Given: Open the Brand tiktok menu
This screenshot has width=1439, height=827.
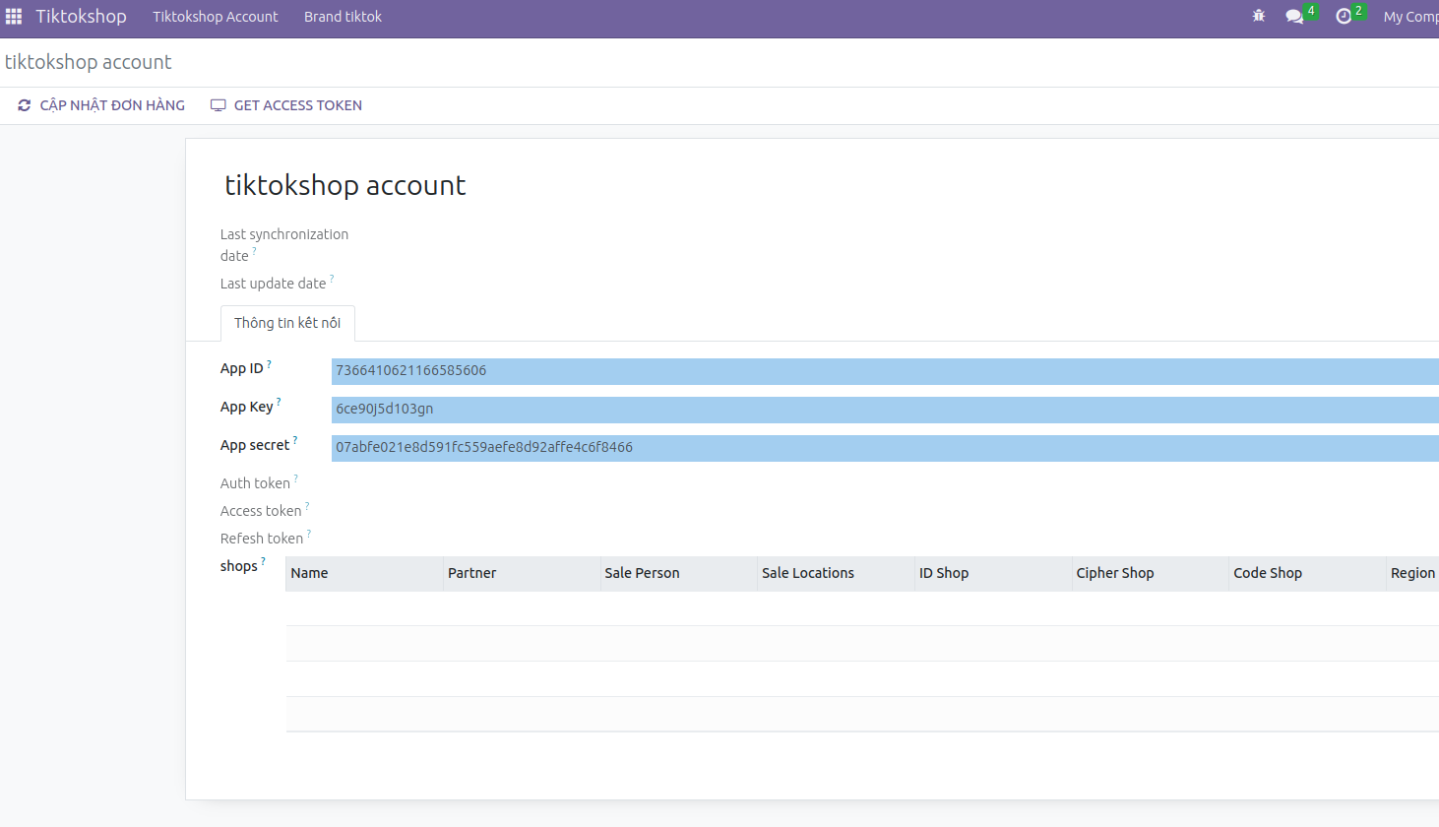Looking at the screenshot, I should [x=343, y=17].
